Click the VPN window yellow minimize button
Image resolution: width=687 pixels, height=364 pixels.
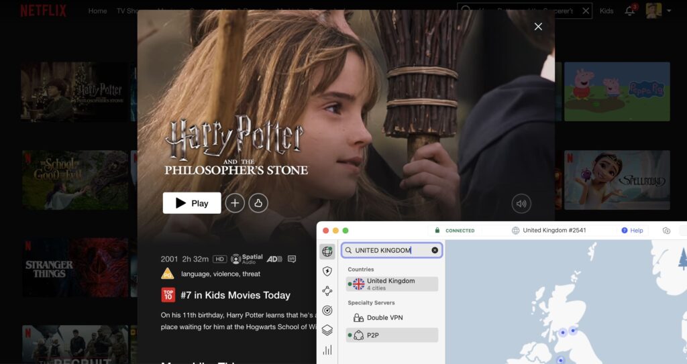click(x=335, y=231)
